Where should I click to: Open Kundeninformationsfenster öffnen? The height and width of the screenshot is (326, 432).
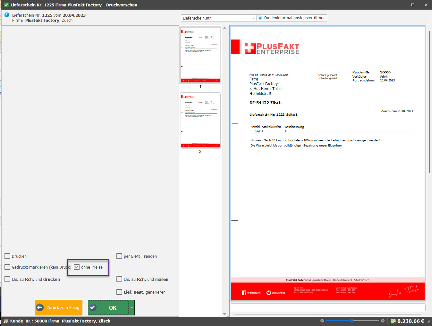coord(292,18)
